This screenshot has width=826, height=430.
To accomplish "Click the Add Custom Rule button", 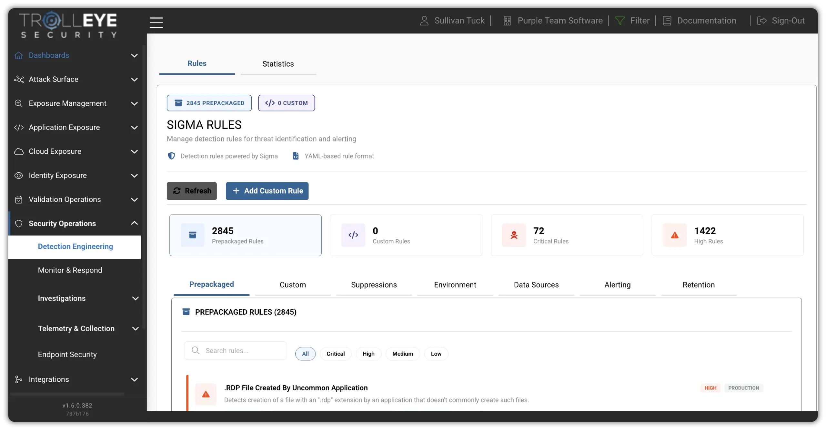I will 267,191.
